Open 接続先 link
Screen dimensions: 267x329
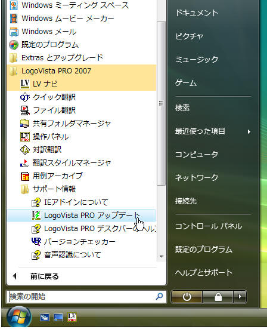[x=186, y=201]
